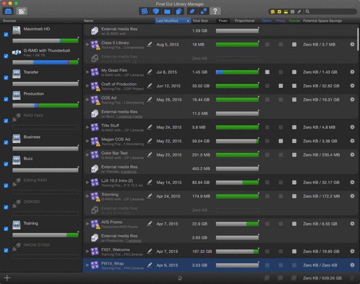Toggle the clapperboard project filter icon
The height and width of the screenshot is (284, 360).
pos(286,12)
